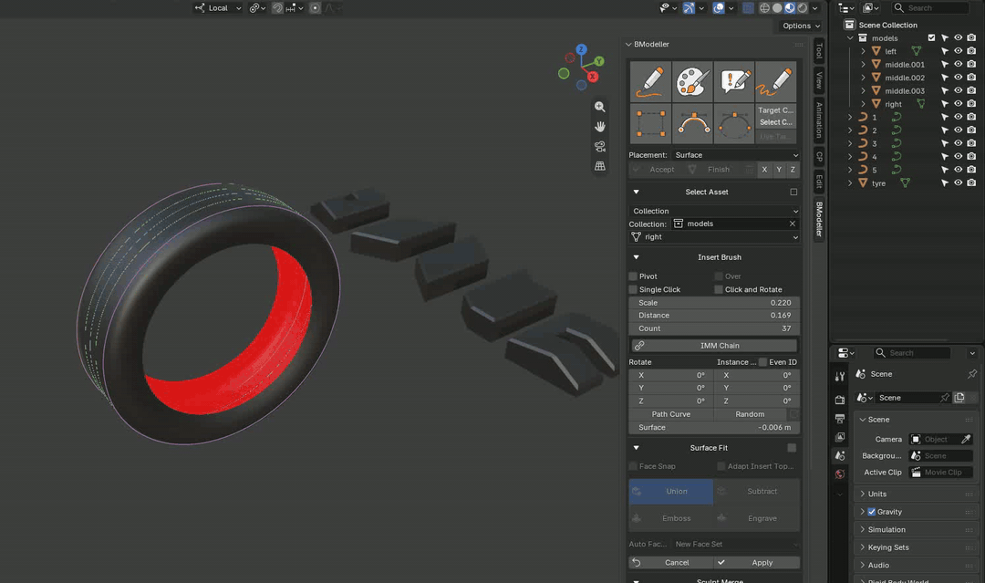This screenshot has width=985, height=583.
Task: Switch perspective/orthographic grid icon
Action: pos(600,166)
